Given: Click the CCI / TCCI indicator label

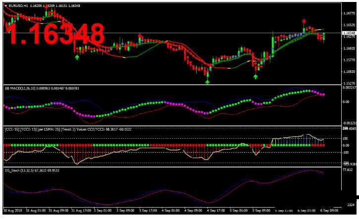Looking at the screenshot, I should (68, 129).
